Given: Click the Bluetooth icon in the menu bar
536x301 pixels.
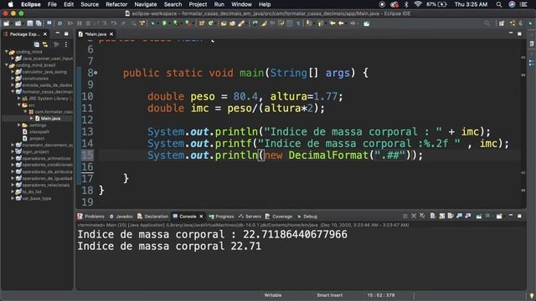Looking at the screenshot, I should 406,4.
